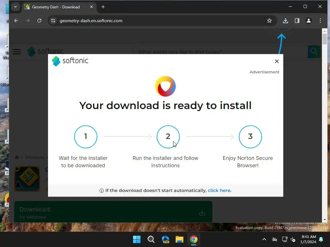View site information for softonic.com

pos(53,21)
